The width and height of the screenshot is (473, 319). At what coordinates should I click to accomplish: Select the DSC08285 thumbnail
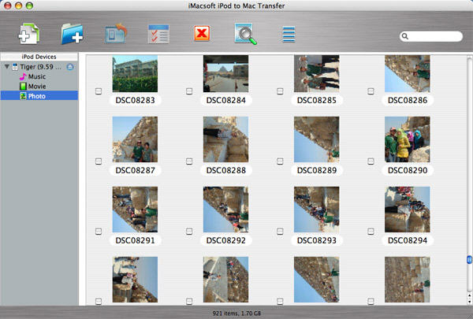[x=317, y=73]
